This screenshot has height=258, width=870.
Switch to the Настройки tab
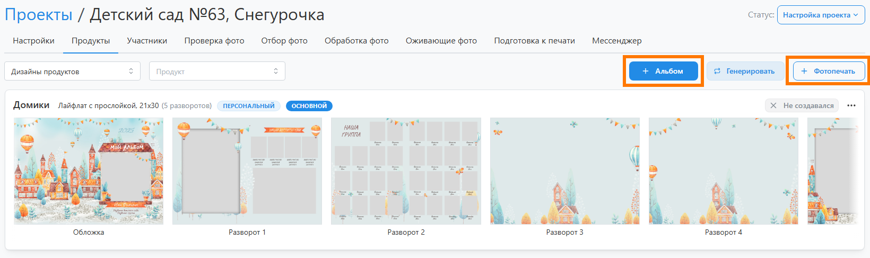pyautogui.click(x=33, y=41)
